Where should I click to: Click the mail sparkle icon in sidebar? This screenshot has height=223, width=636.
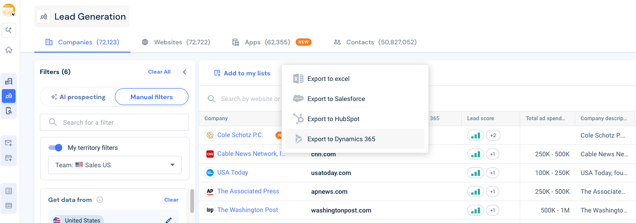[x=9, y=143]
